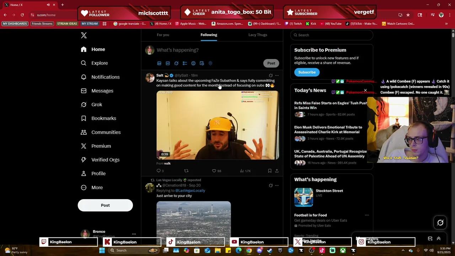Open MY DASHBOARDS bookmark folder
This screenshot has width=455, height=256.
click(15, 23)
